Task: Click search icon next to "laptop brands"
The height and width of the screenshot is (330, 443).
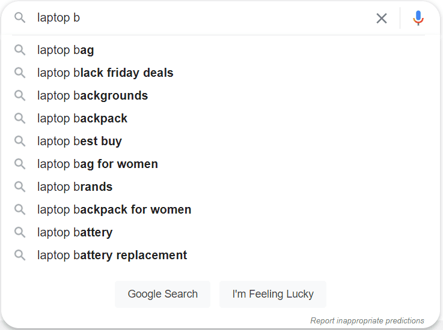Action: point(20,187)
